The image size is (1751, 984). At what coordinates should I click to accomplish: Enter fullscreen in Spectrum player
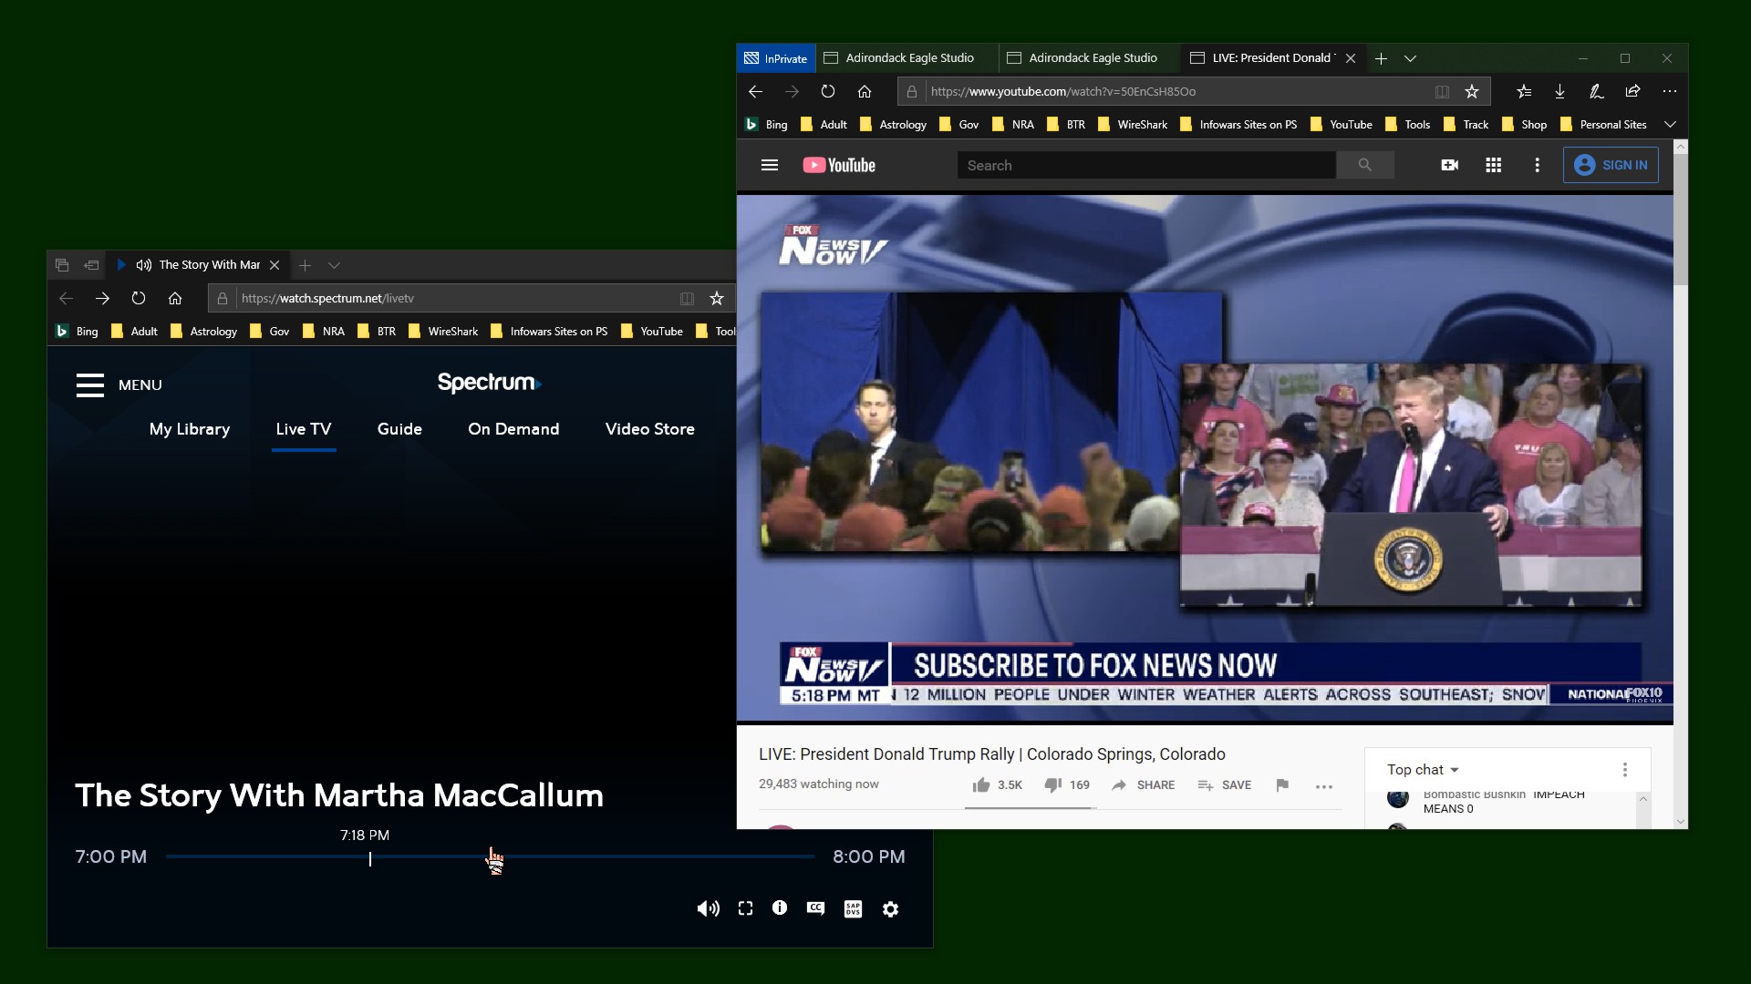745,908
